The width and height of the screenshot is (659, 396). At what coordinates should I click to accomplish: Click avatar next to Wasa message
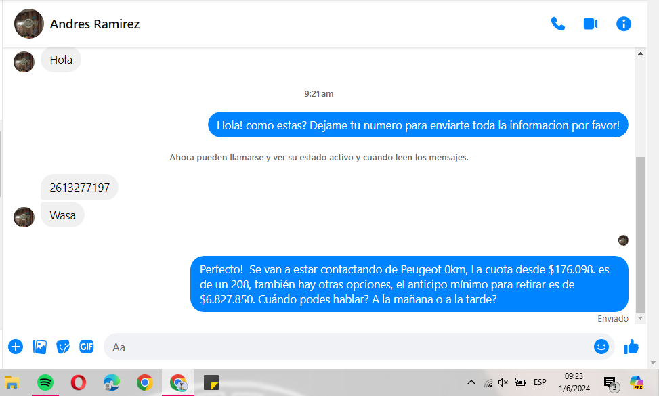point(24,217)
